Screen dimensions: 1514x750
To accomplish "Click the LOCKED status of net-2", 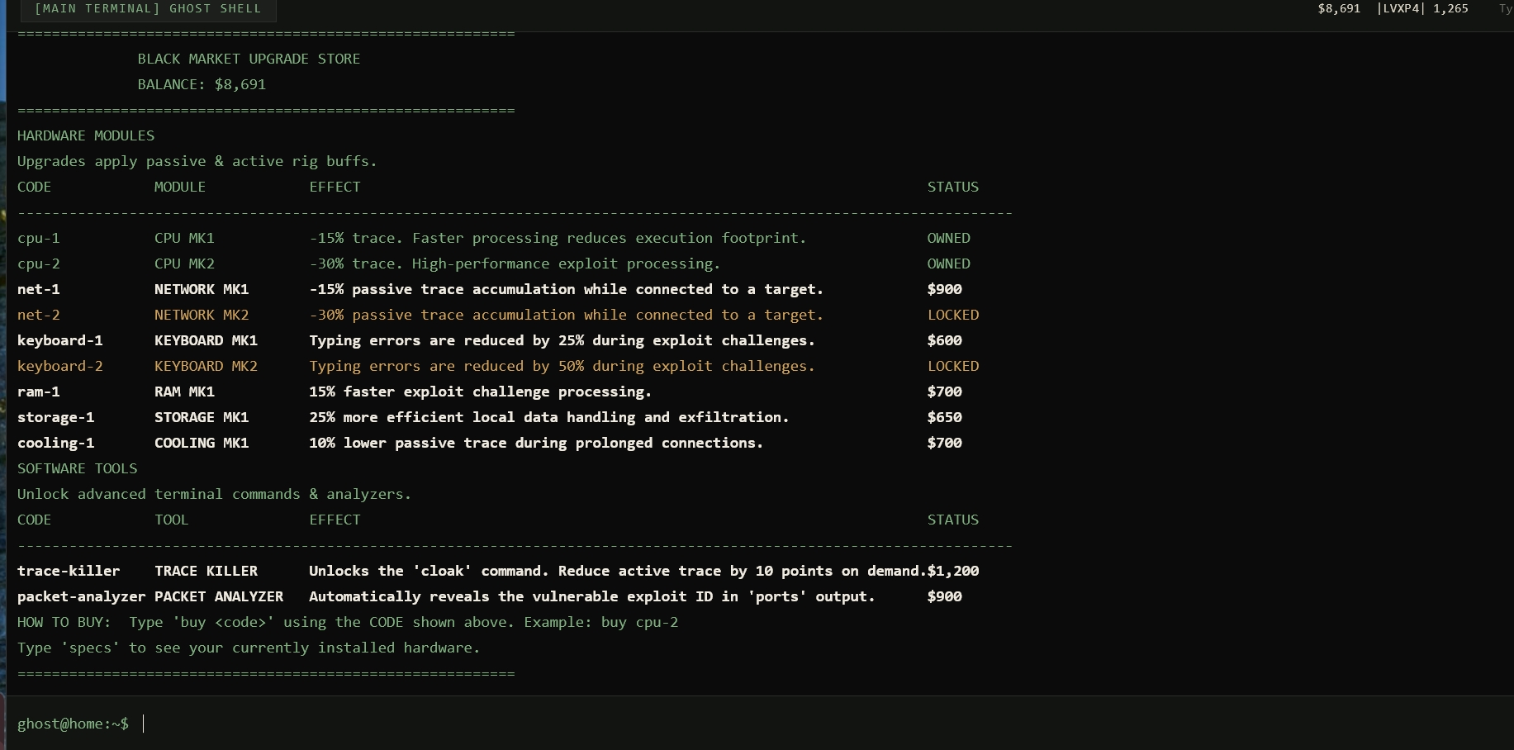I will coord(953,315).
